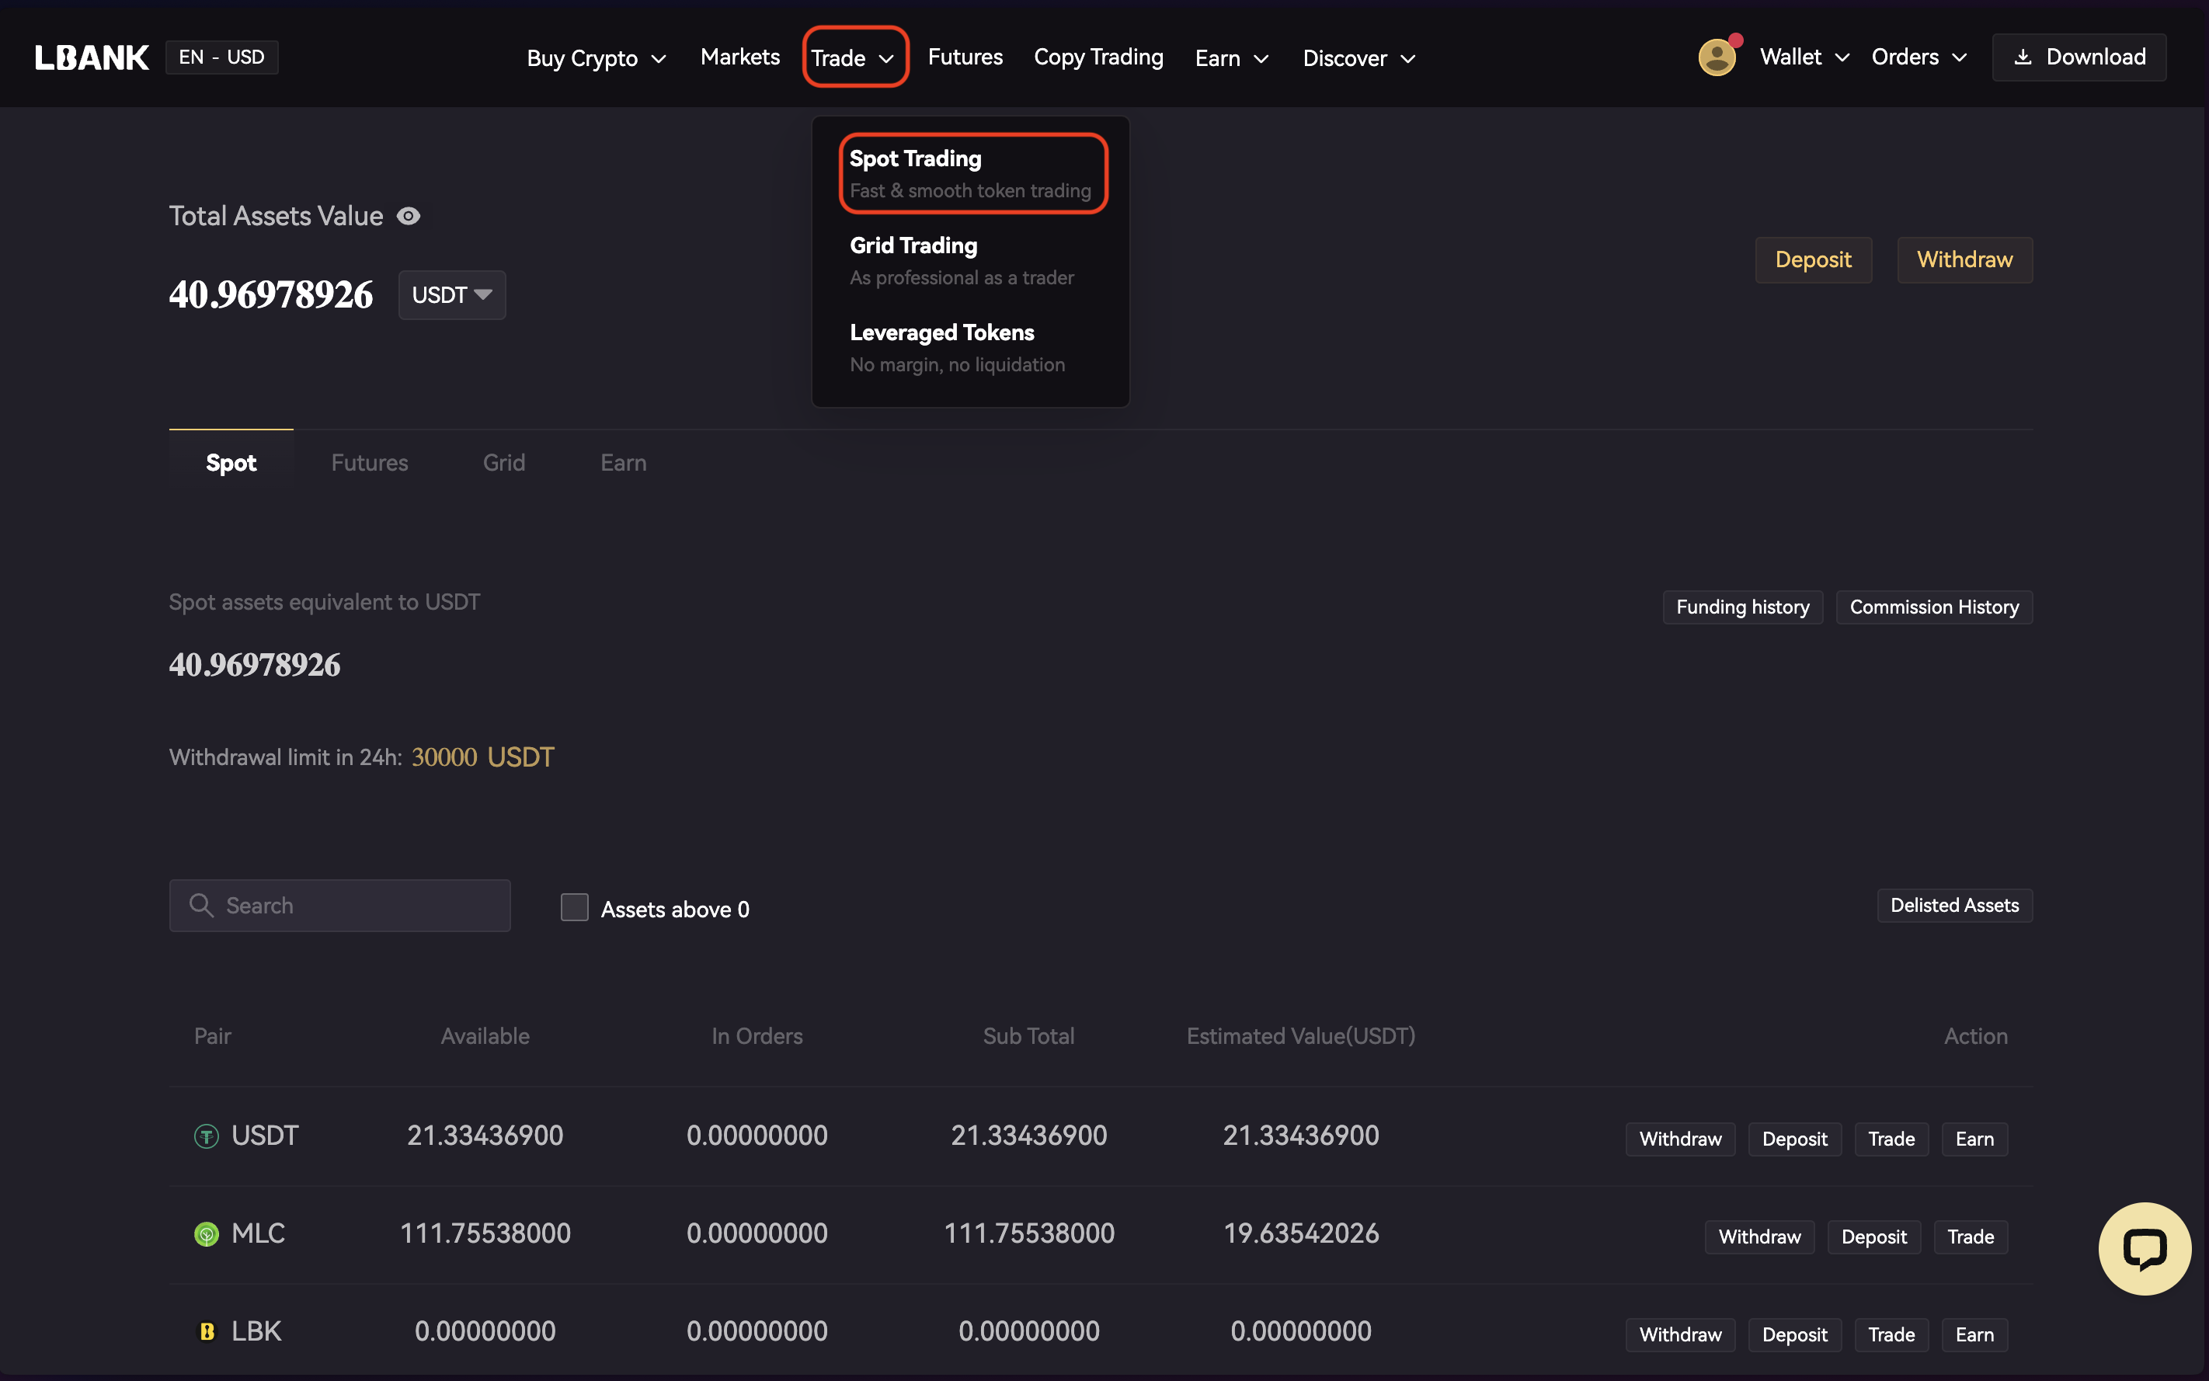The image size is (2209, 1381).
Task: Change the USDT currency selector
Action: click(452, 295)
